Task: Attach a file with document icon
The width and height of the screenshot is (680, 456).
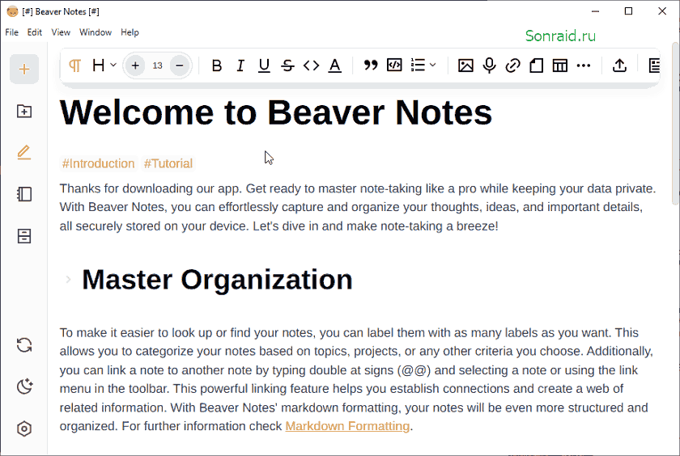Action: pyautogui.click(x=537, y=65)
